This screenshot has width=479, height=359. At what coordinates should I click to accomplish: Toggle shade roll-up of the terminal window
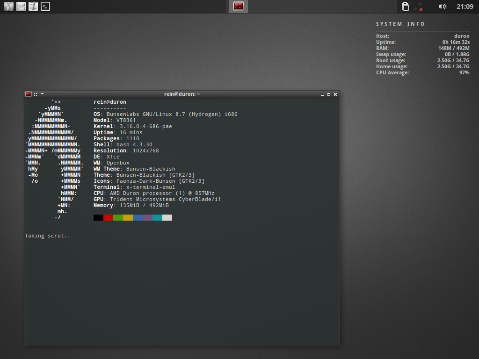tap(42, 94)
